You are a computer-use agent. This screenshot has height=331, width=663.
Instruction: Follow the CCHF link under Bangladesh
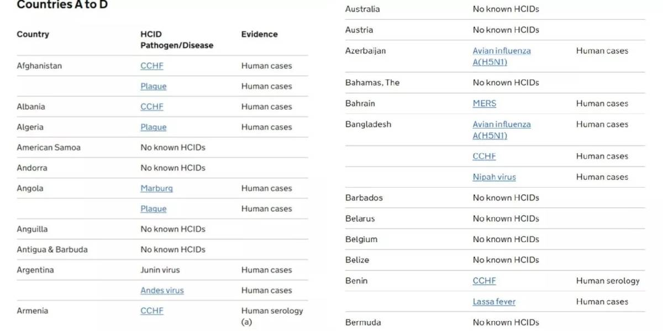click(484, 156)
